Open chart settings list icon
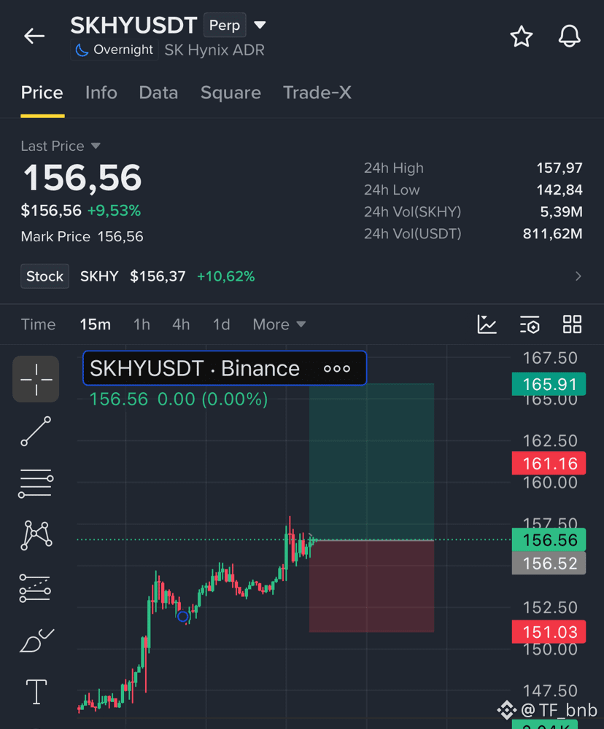604x729 pixels. [x=530, y=324]
